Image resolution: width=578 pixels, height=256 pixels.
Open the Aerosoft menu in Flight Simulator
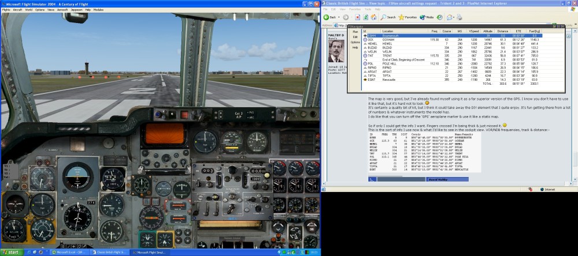coord(62,10)
